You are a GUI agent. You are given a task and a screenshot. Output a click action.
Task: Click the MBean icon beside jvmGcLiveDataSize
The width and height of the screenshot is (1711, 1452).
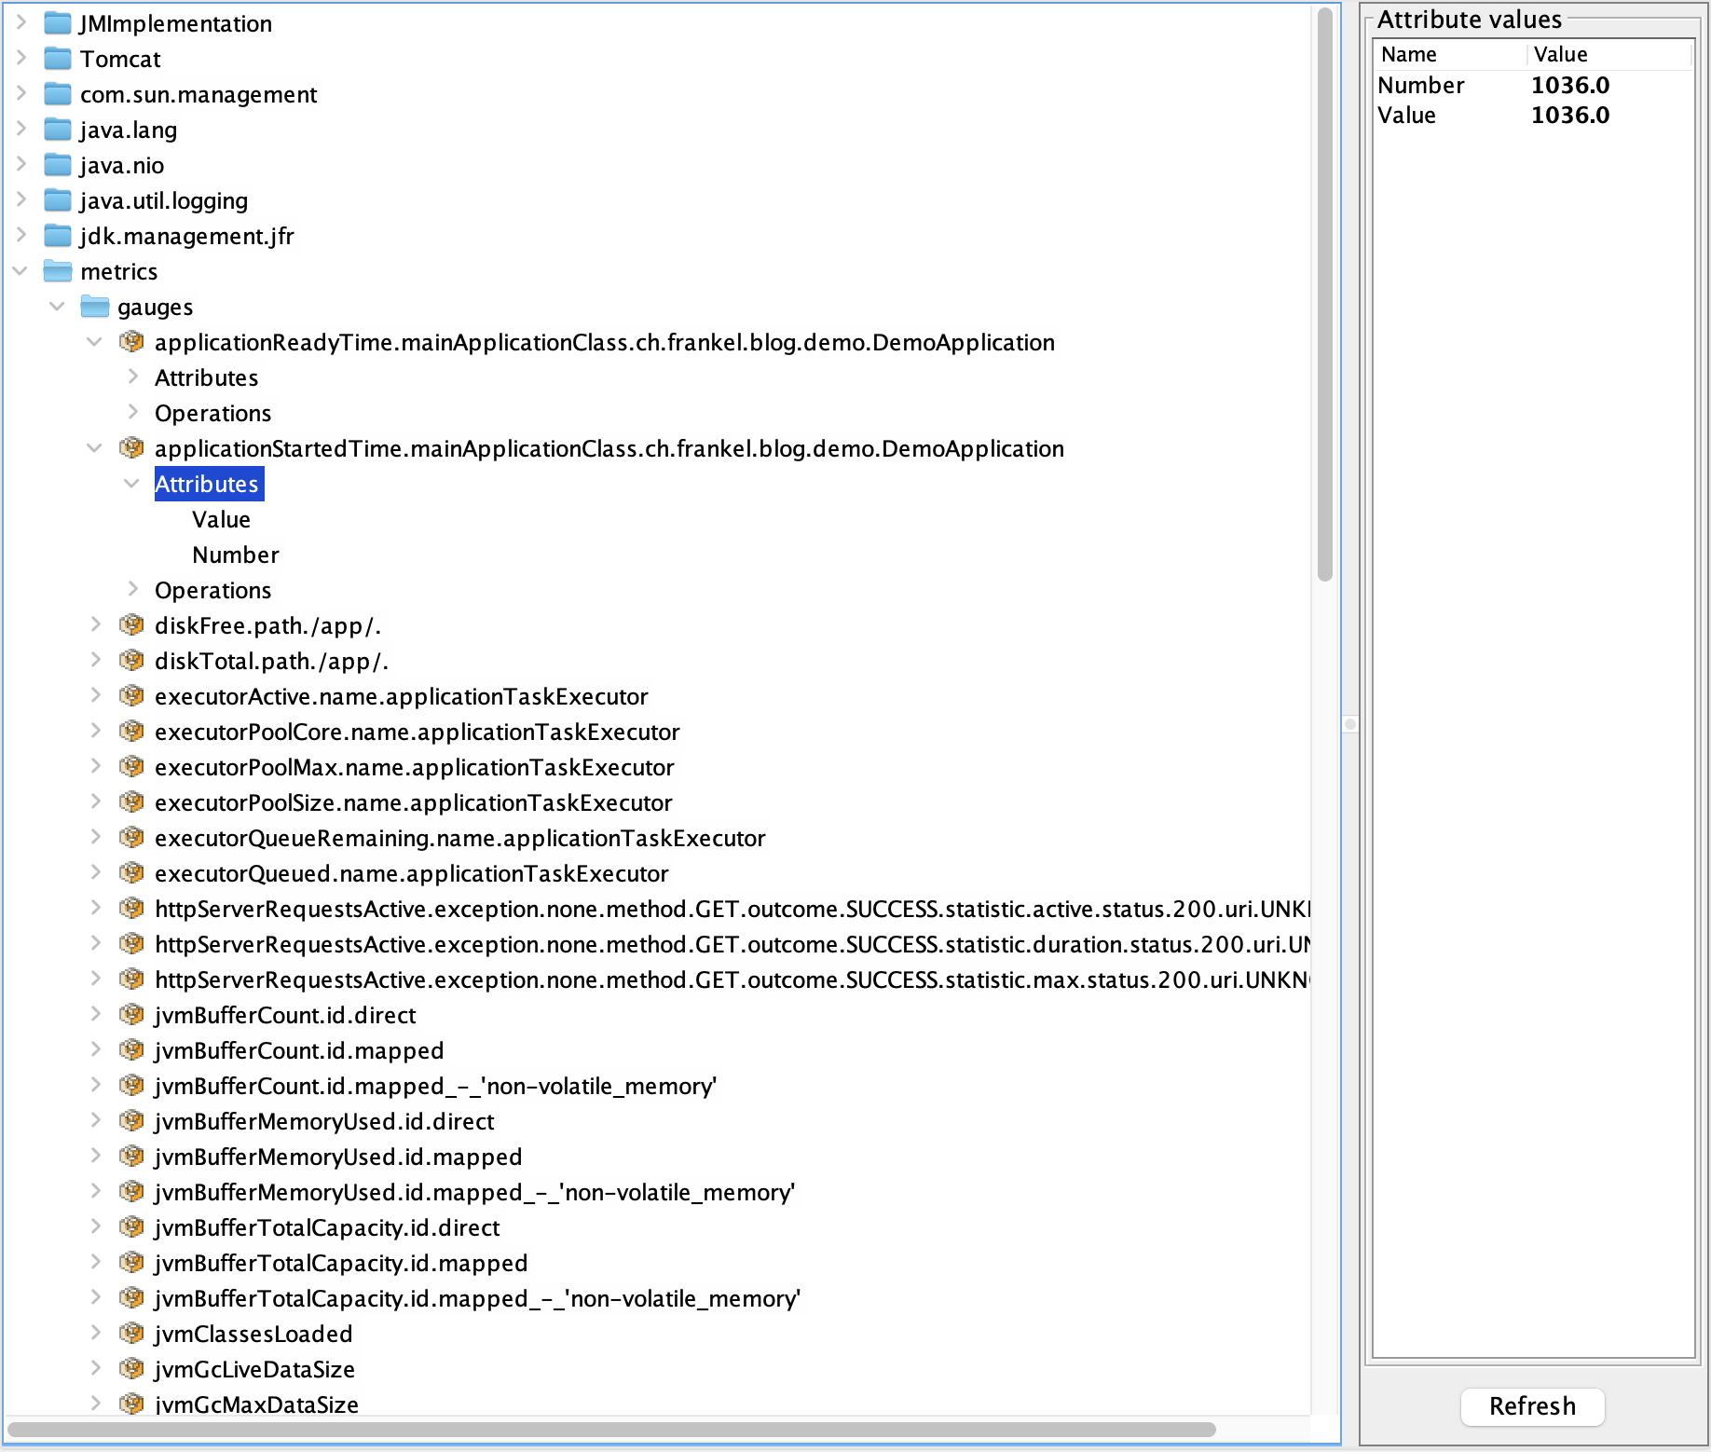[x=131, y=1368]
